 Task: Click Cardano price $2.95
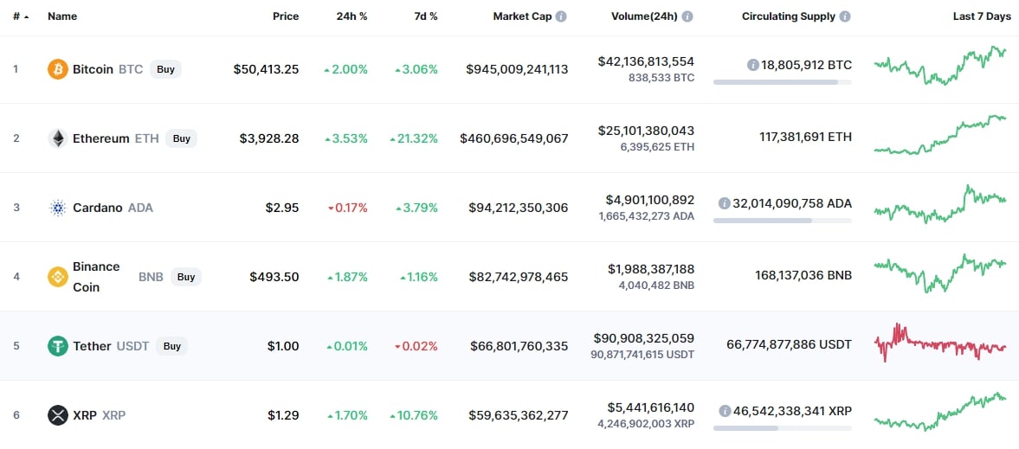click(x=282, y=208)
